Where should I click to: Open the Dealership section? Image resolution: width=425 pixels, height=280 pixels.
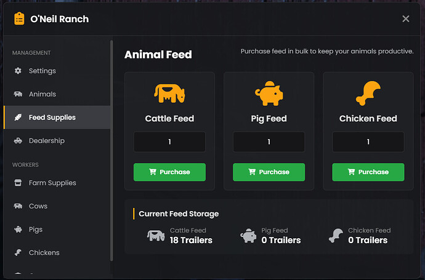46,141
